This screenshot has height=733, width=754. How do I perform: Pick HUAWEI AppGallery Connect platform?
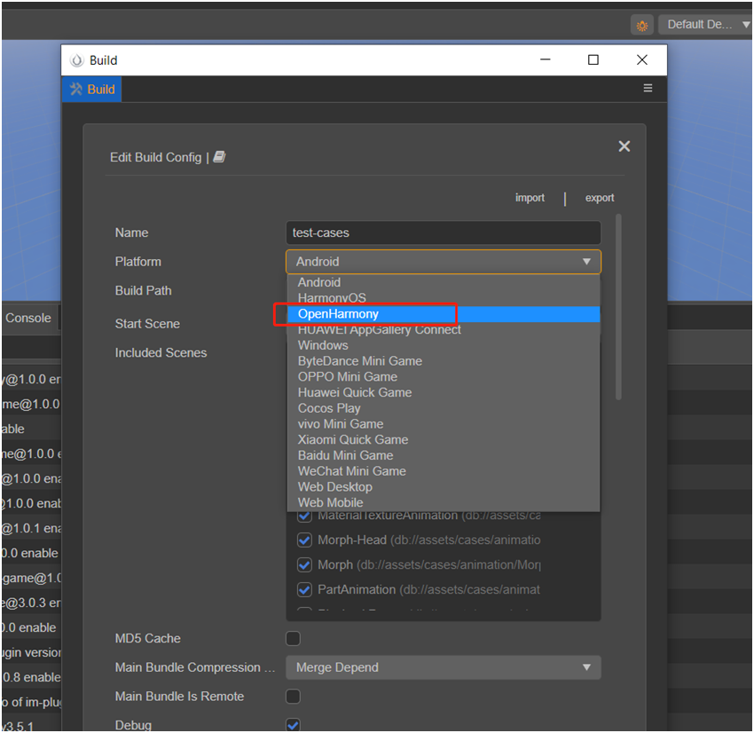[x=444, y=330]
